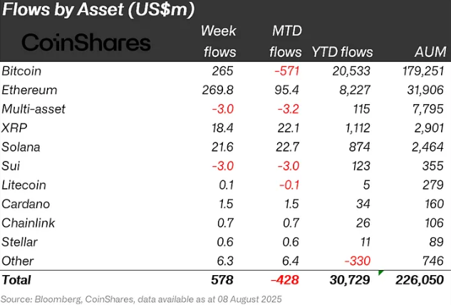Click the Bloomberg, CoinShares source note
Image resolution: width=451 pixels, height=305 pixels.
142,298
